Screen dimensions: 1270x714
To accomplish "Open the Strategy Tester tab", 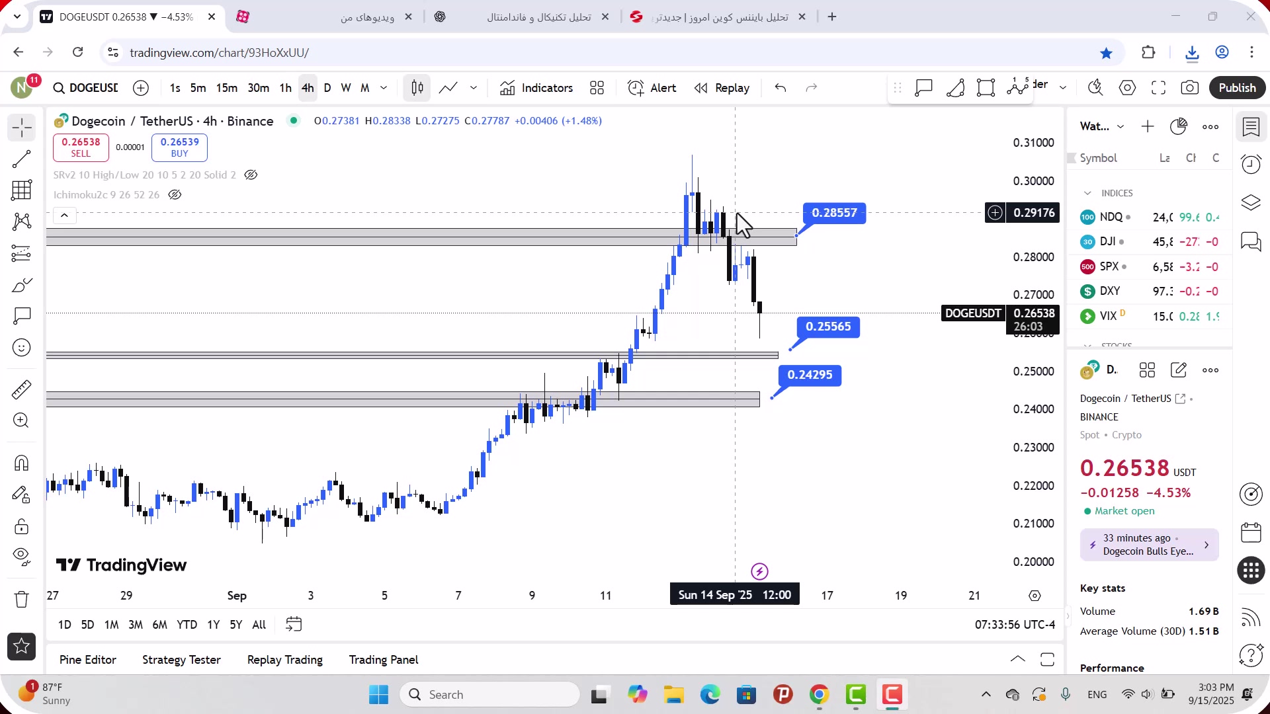I will (x=181, y=660).
